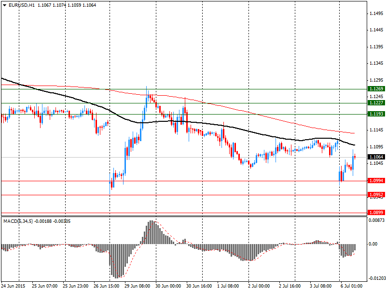Click the 1.1495 price scale value
This screenshot has width=386, height=290.
pyautogui.click(x=376, y=14)
